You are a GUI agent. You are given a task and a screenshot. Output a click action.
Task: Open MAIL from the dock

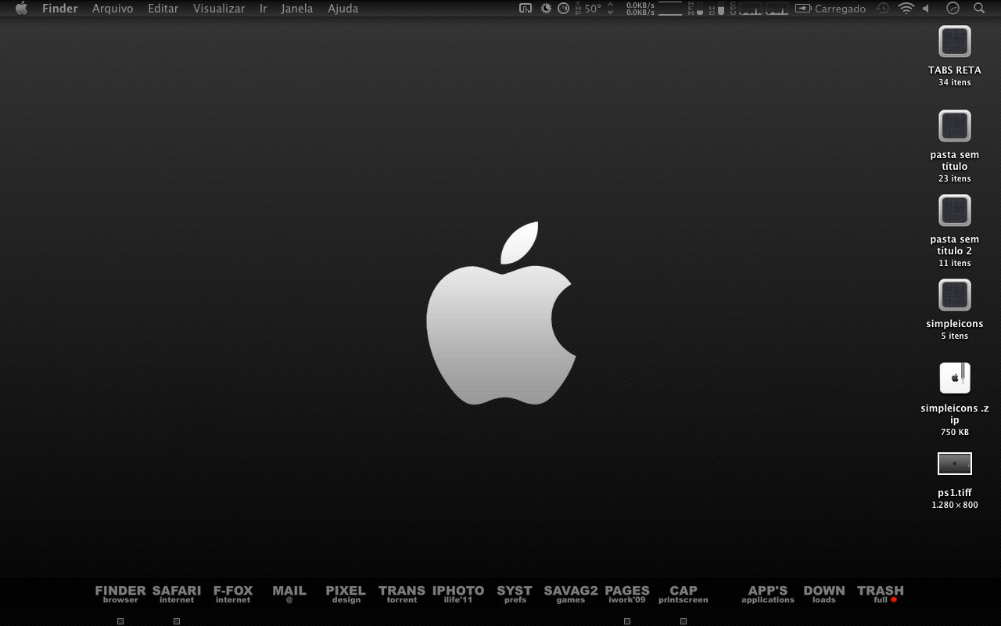289,594
